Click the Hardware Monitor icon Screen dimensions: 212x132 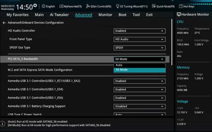click(179, 14)
